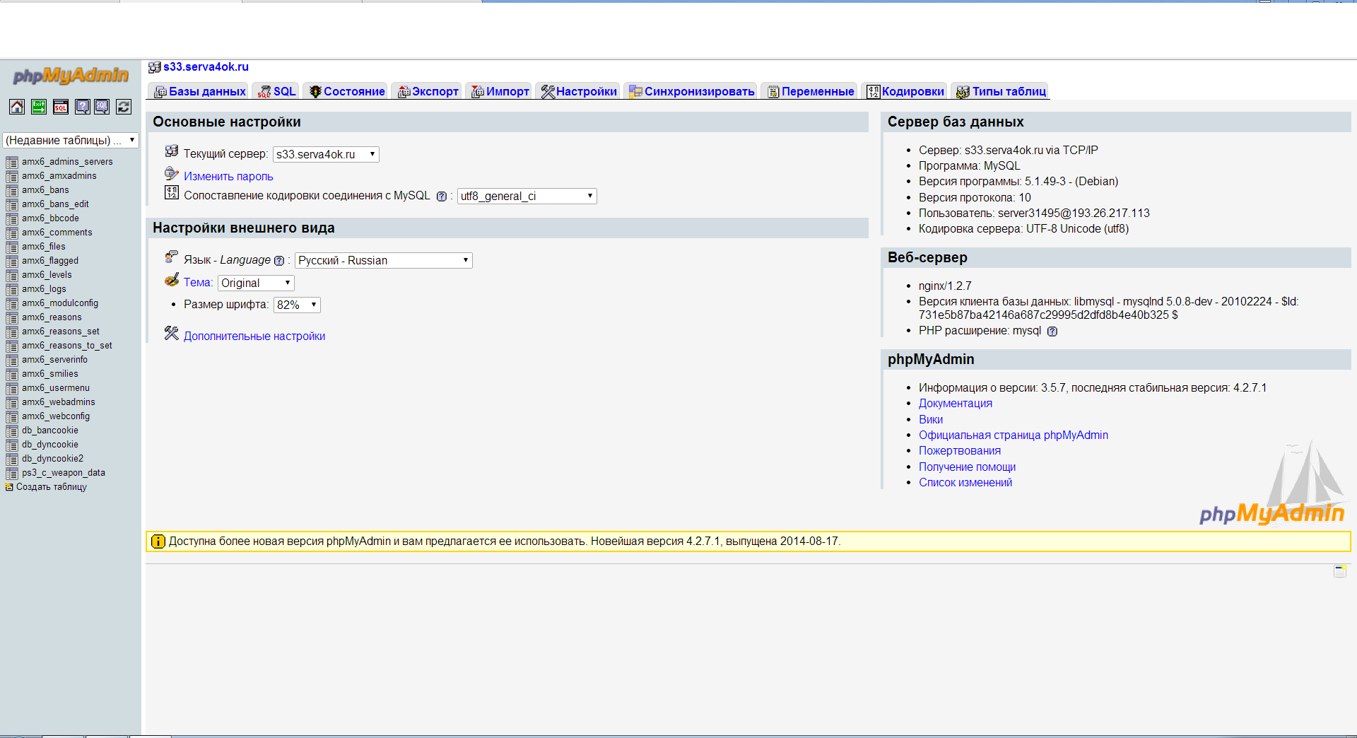Click the phpMyAdmin logo in the sidebar

click(x=71, y=76)
